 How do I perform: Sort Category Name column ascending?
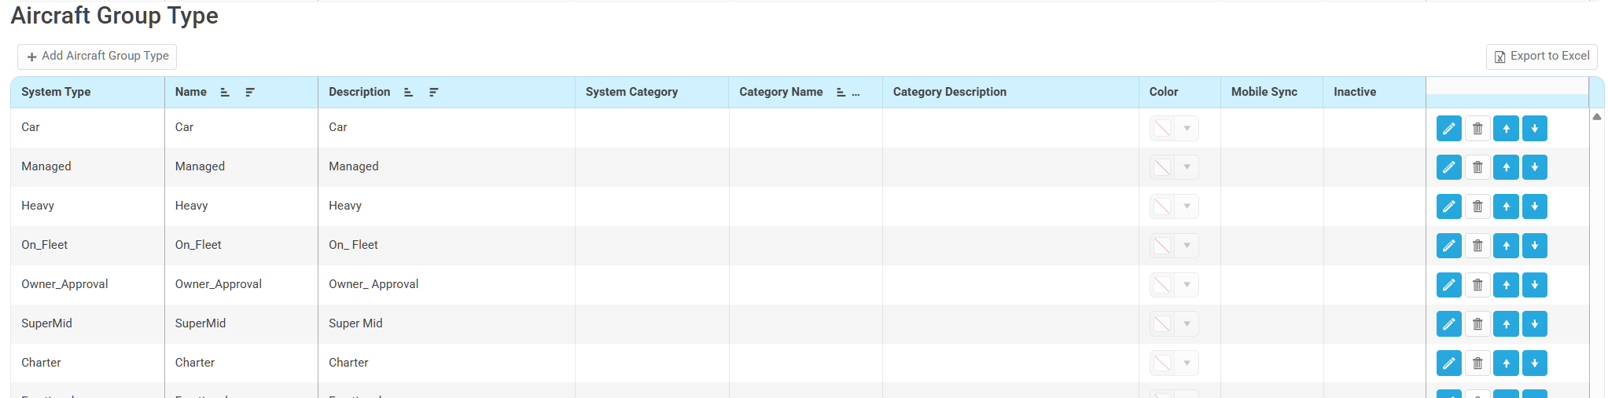[841, 93]
